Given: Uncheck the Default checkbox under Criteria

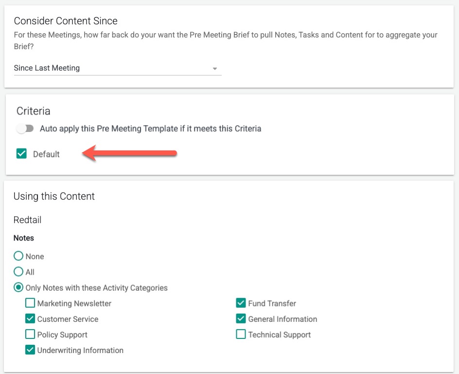Looking at the screenshot, I should (21, 154).
